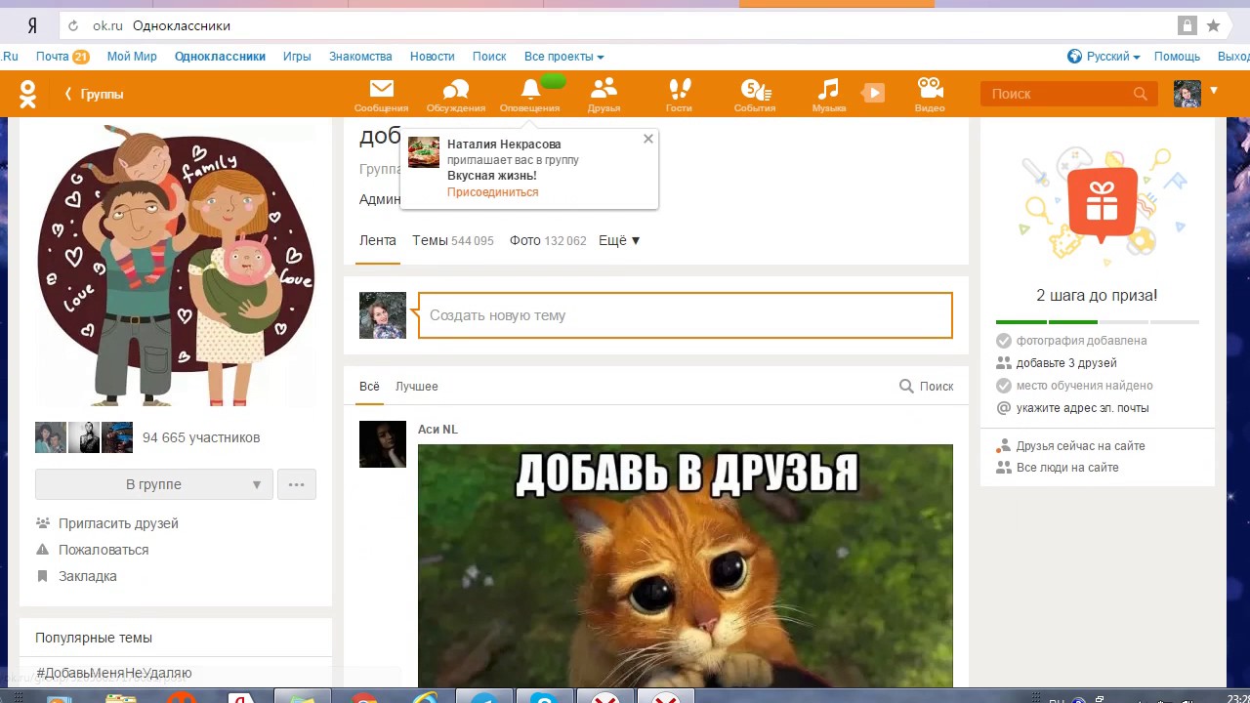Viewport: 1250px width, 703px height.
Task: Open the Messages (Сообщения) icon
Action: click(x=381, y=94)
